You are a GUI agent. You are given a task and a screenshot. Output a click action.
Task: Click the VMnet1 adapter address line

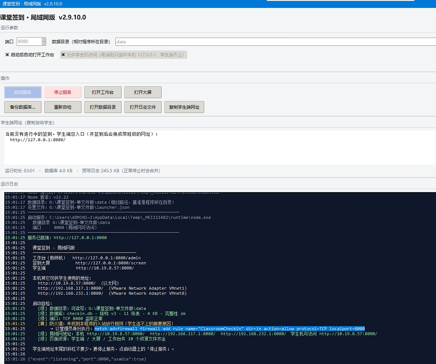pos(112,288)
